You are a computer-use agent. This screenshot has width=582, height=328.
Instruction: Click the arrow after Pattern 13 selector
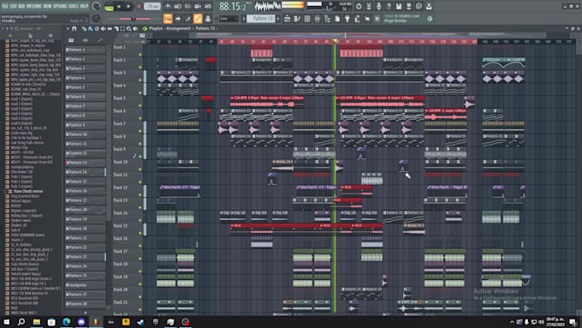278,19
